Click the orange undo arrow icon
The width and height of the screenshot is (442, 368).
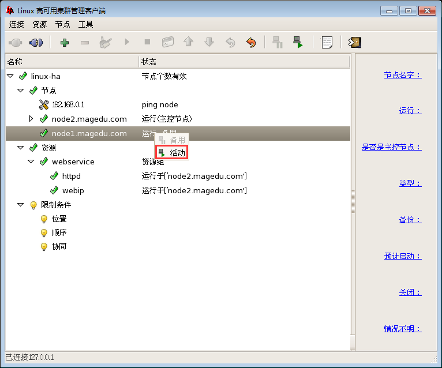point(251,42)
